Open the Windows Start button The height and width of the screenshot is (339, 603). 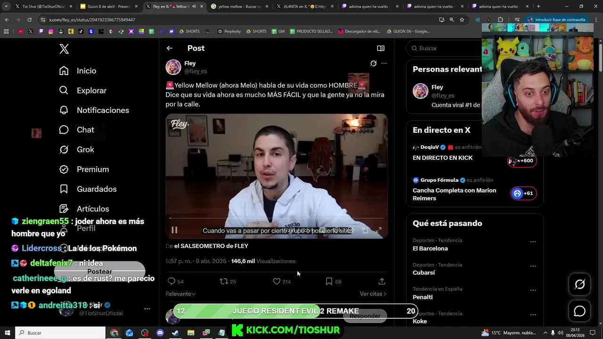pos(7,333)
